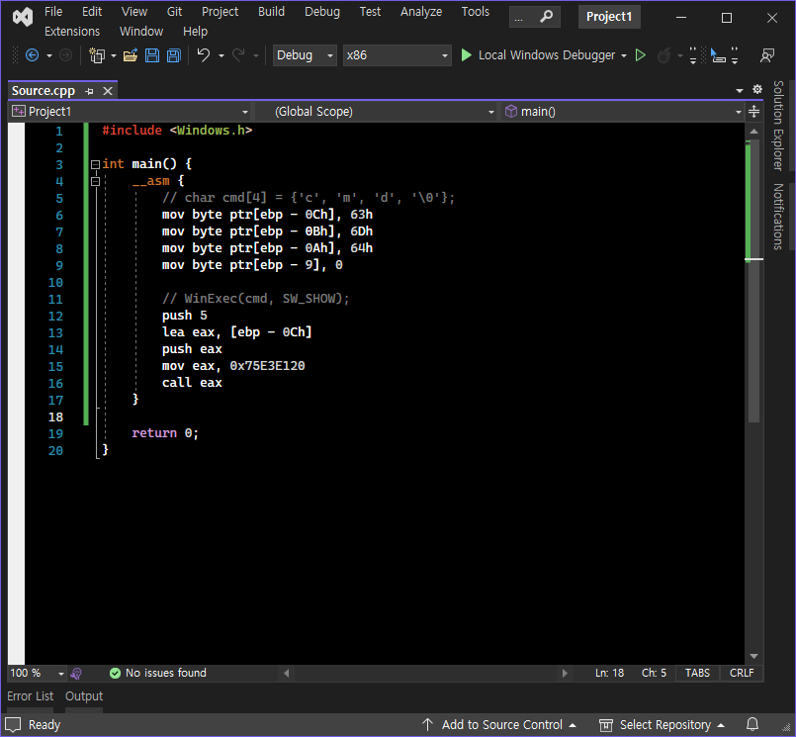Image resolution: width=796 pixels, height=737 pixels.
Task: Open notifications bell icon in the status bar
Action: coord(752,724)
